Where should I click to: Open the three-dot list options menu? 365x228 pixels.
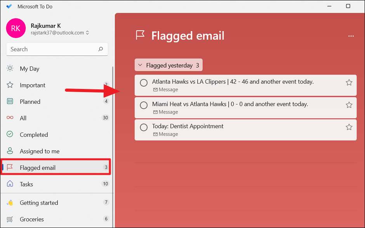click(351, 36)
